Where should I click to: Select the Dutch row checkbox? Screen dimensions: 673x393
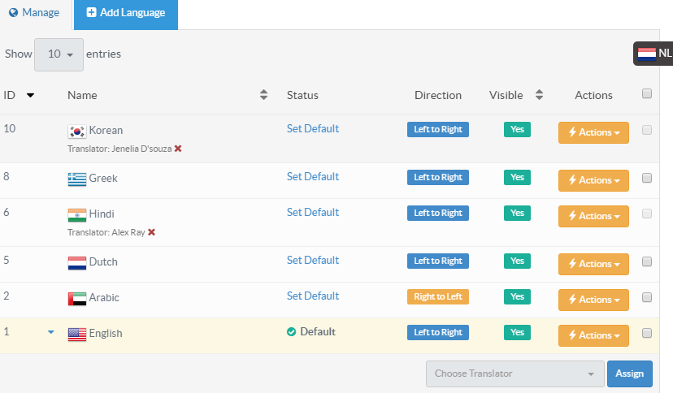[x=647, y=261]
